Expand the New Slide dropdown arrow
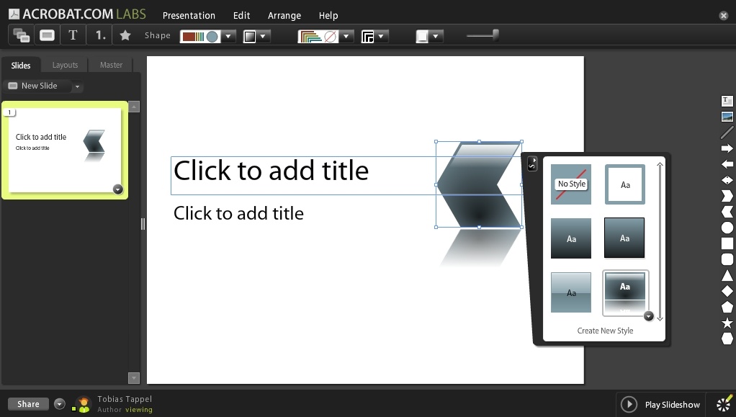Image resolution: width=736 pixels, height=417 pixels. point(78,86)
